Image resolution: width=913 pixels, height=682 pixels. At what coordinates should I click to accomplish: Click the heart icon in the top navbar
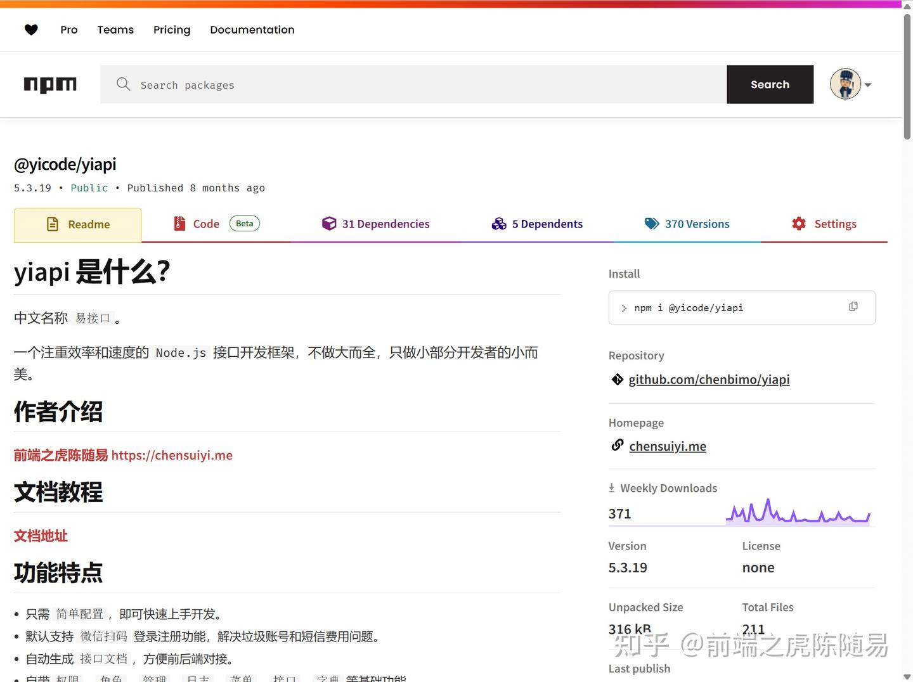31,29
